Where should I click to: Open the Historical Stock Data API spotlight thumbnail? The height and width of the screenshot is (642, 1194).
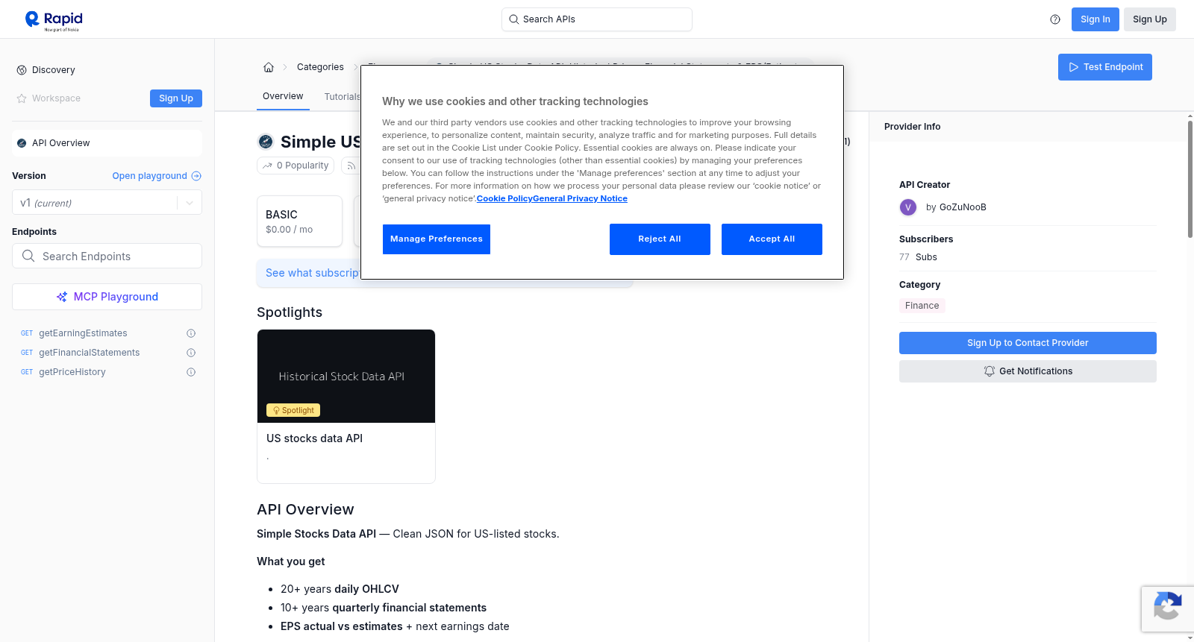click(x=346, y=377)
